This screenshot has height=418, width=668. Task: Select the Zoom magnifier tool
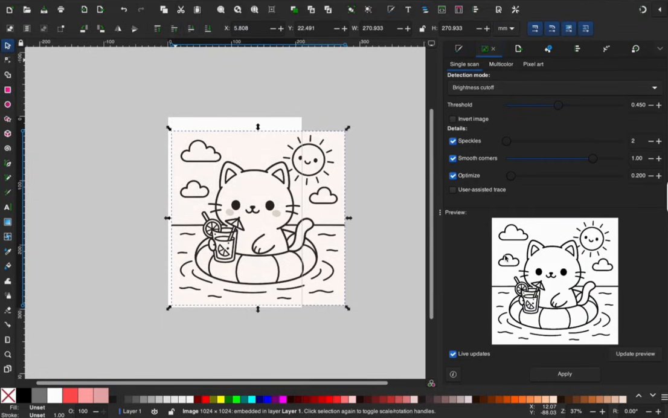7,355
